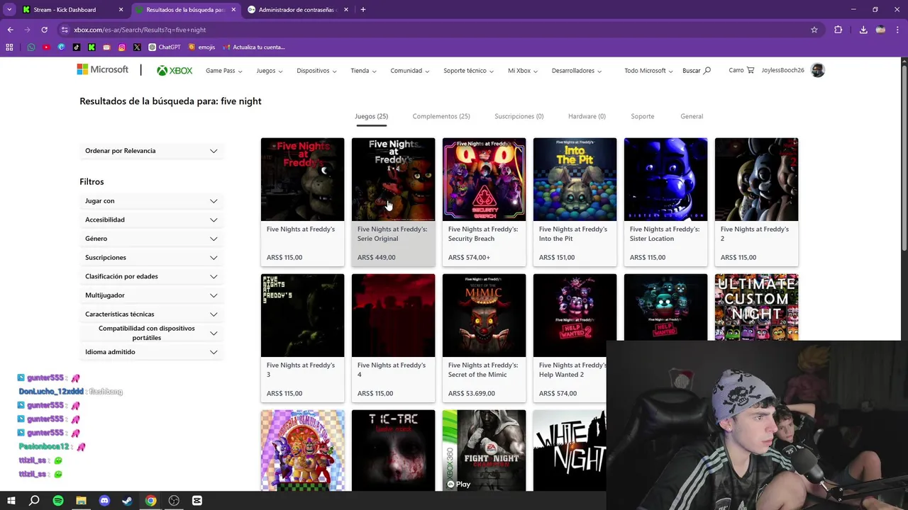908x510 pixels.
Task: Select the Hardware (0) tab
Action: point(587,116)
